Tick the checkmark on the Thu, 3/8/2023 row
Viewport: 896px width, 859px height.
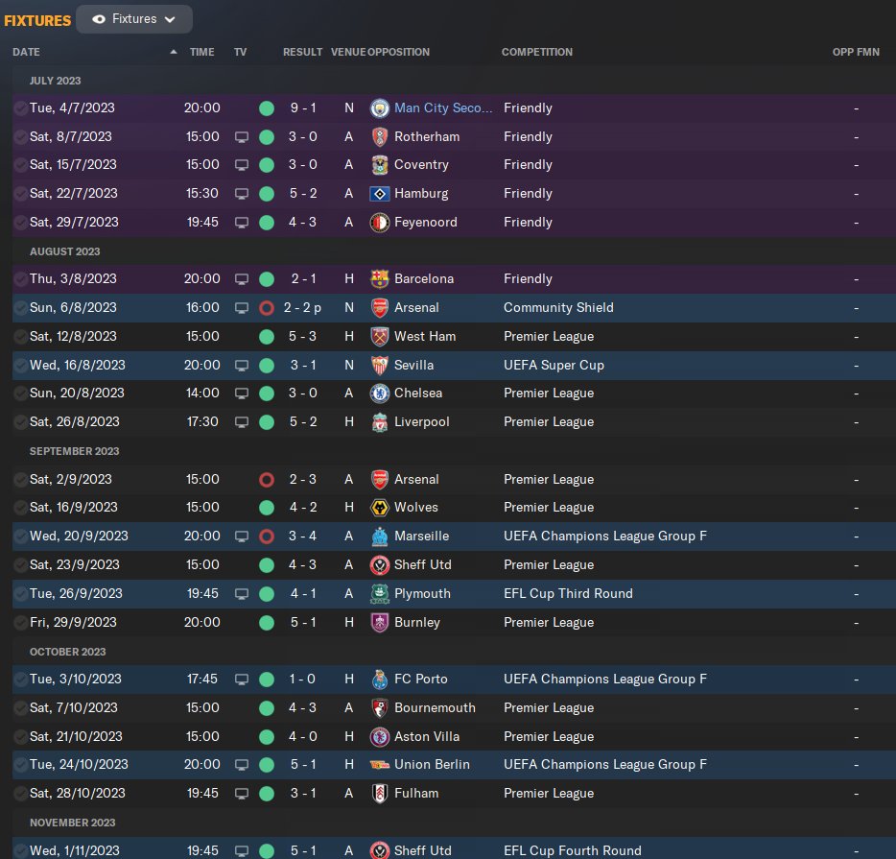(20, 279)
